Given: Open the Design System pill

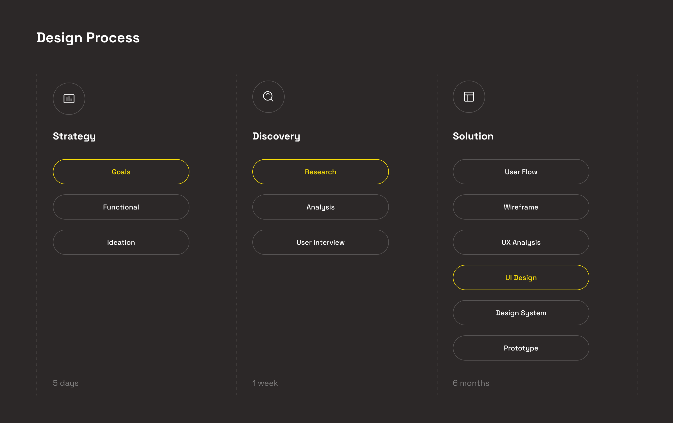Looking at the screenshot, I should 521,313.
